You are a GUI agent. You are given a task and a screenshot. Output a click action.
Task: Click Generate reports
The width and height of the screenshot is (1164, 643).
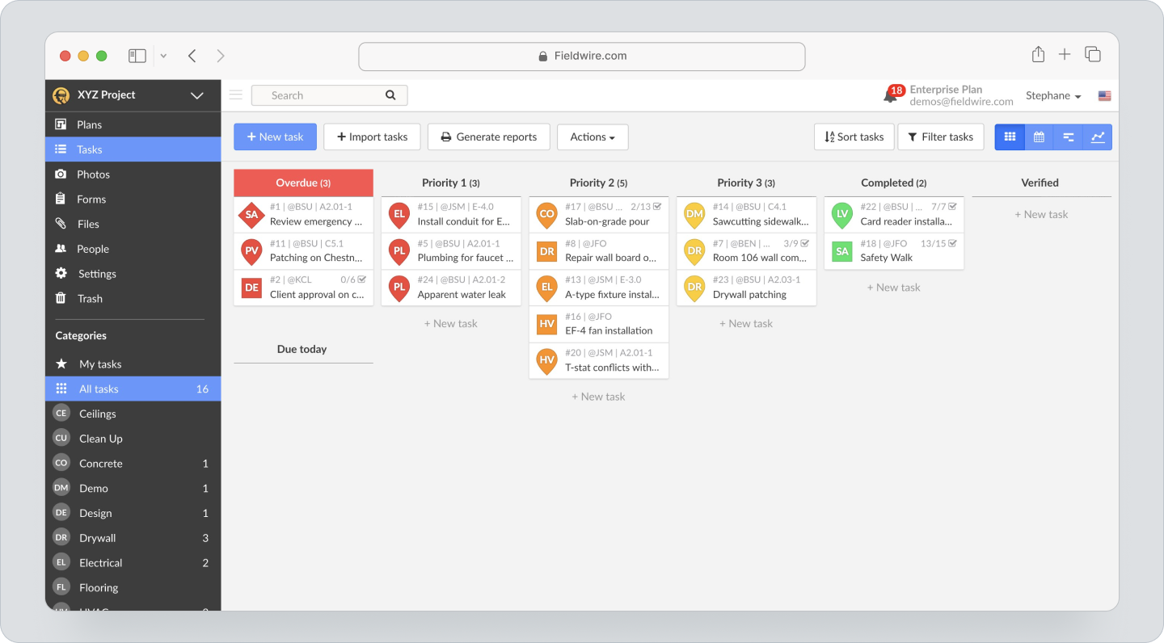click(488, 137)
